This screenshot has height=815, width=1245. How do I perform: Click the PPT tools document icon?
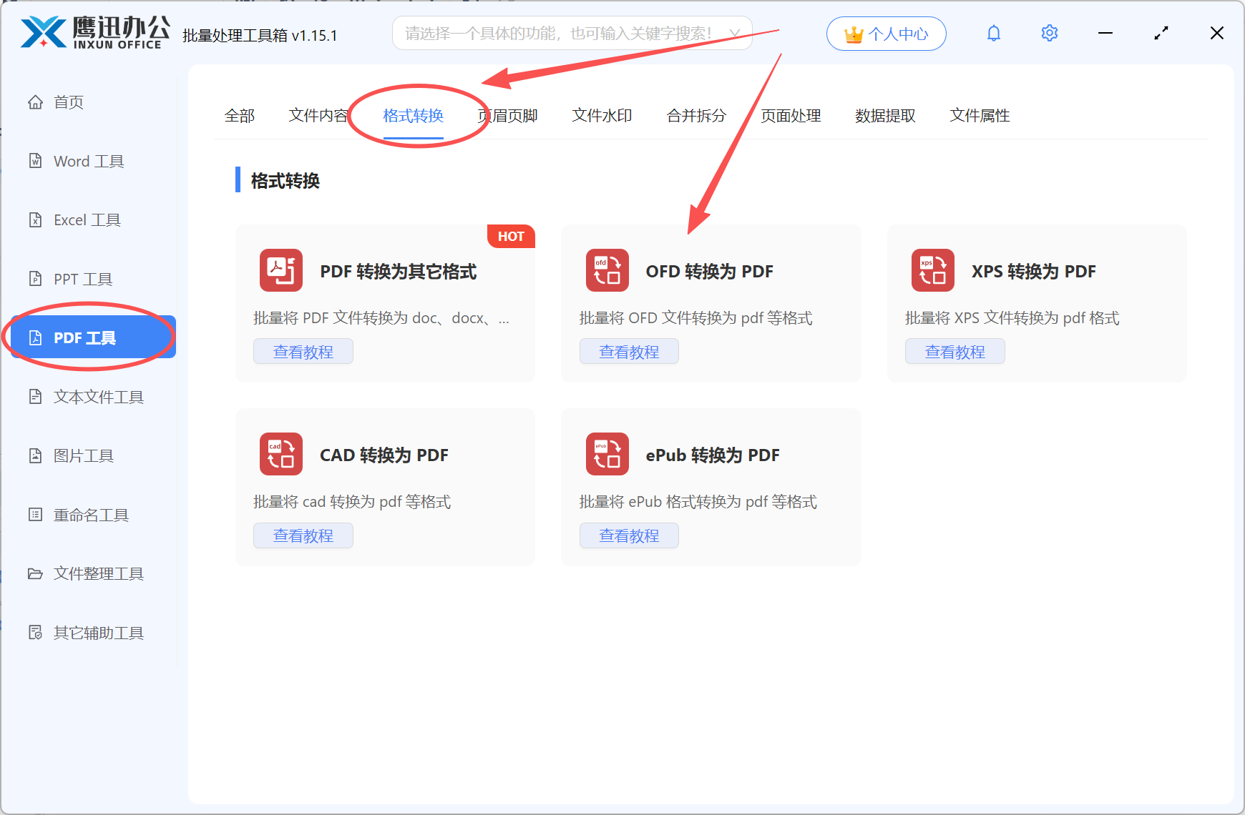35,279
